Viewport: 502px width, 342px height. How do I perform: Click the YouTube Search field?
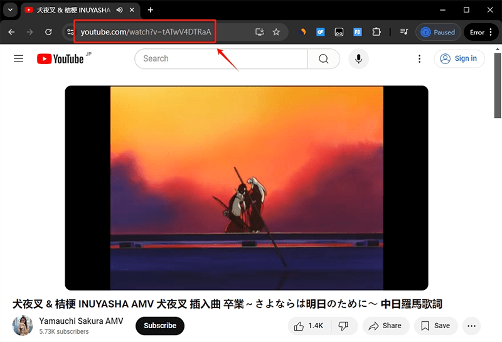tap(221, 58)
